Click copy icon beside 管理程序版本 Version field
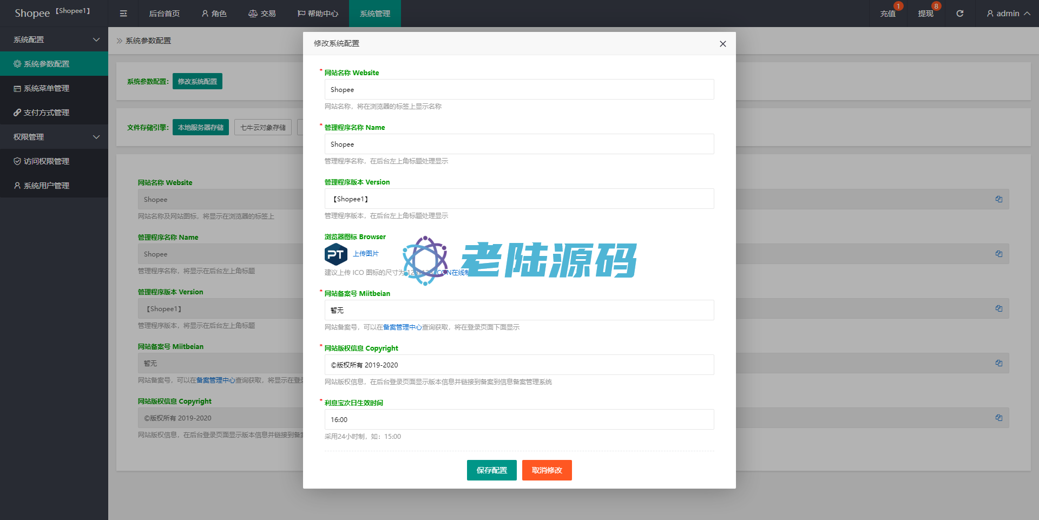1039x520 pixels. (x=999, y=308)
